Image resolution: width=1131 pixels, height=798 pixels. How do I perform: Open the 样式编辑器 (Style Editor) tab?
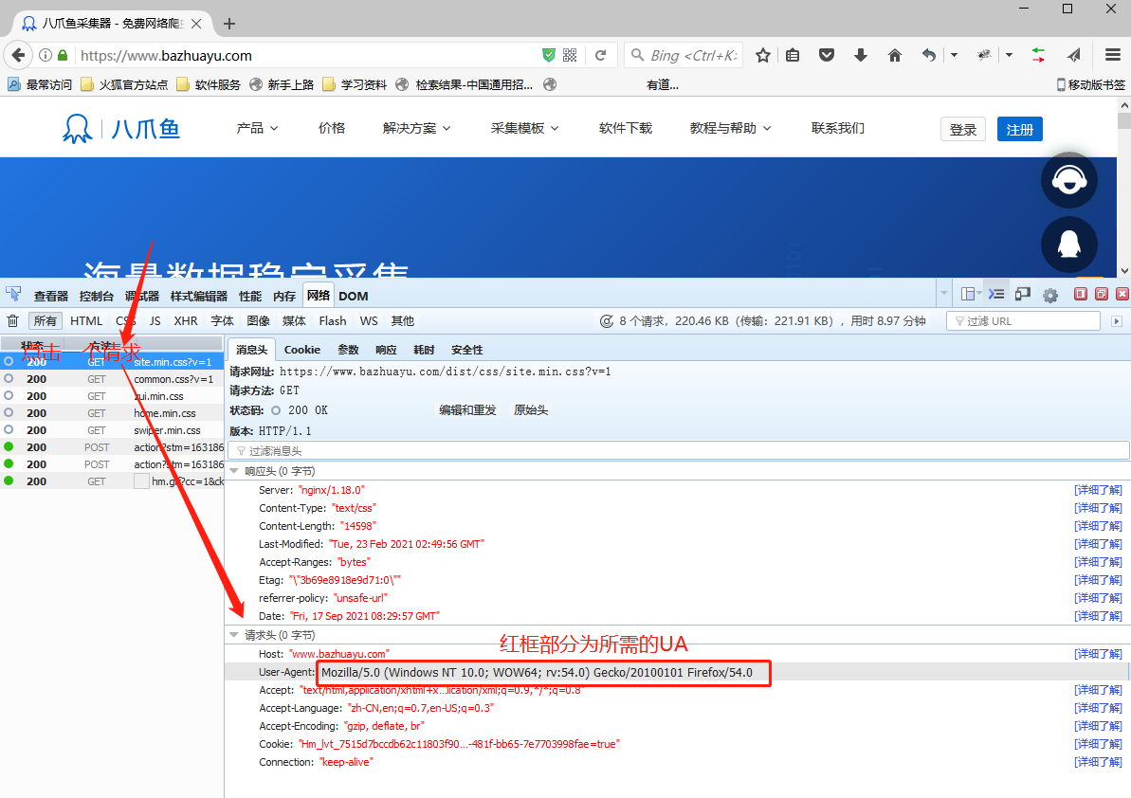point(198,297)
